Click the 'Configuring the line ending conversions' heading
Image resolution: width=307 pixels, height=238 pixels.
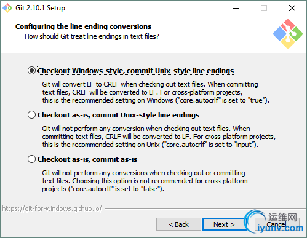coord(83,26)
